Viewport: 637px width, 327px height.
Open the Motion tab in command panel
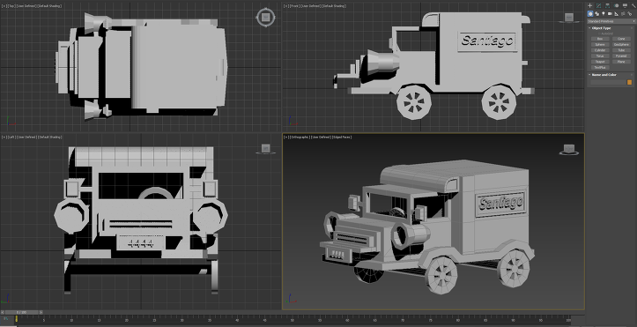click(616, 5)
